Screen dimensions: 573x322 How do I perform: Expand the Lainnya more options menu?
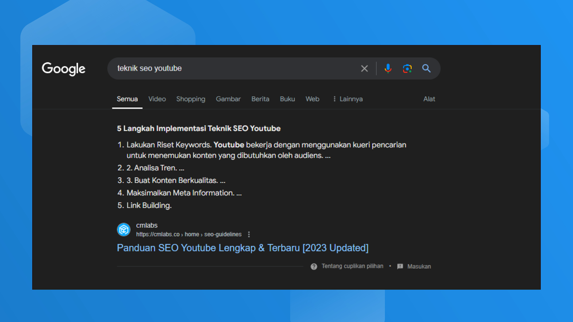click(x=348, y=99)
